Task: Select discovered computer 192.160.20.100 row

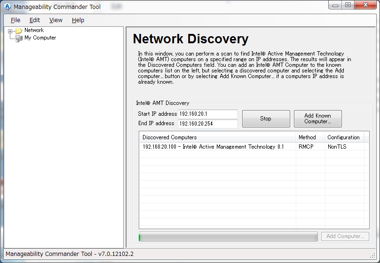Action: point(254,147)
